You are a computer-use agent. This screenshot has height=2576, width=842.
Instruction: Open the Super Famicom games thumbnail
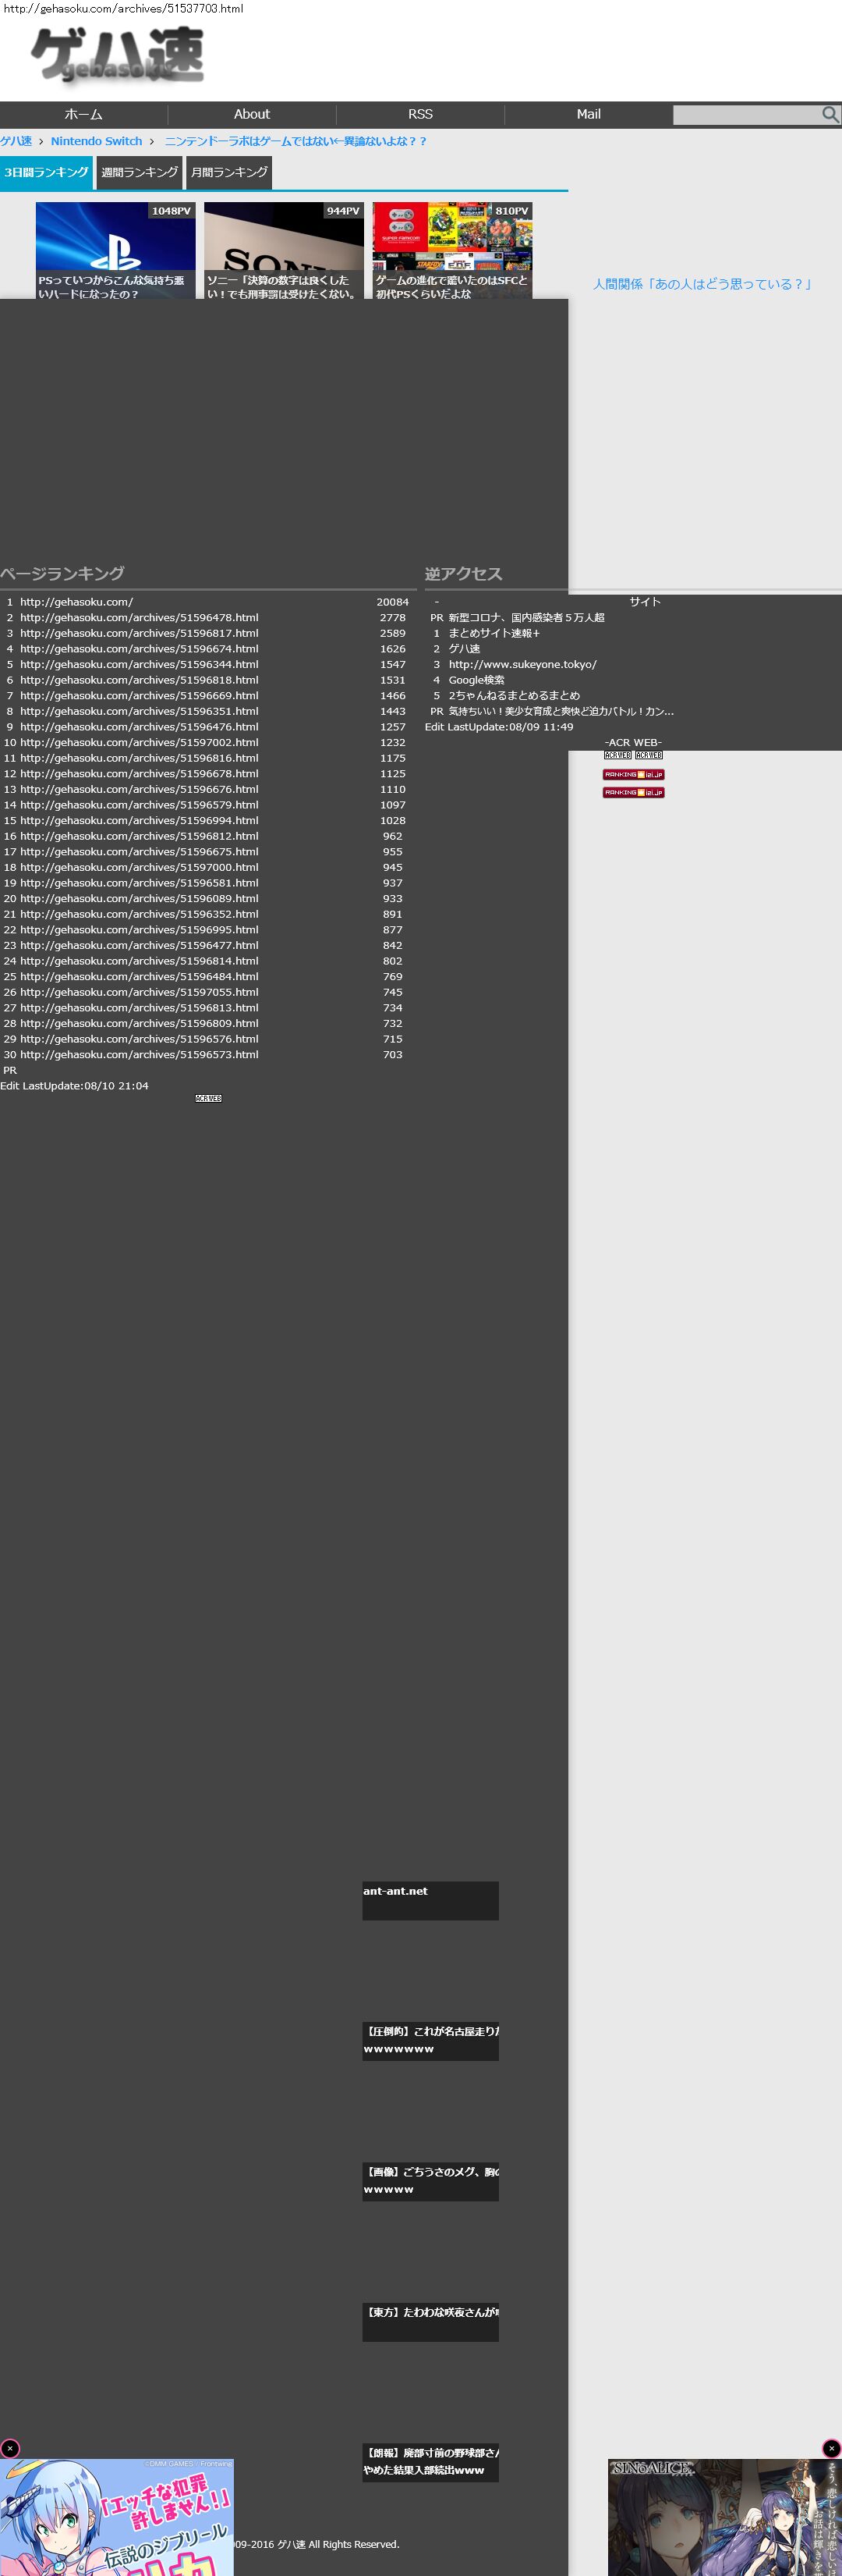pyautogui.click(x=452, y=250)
